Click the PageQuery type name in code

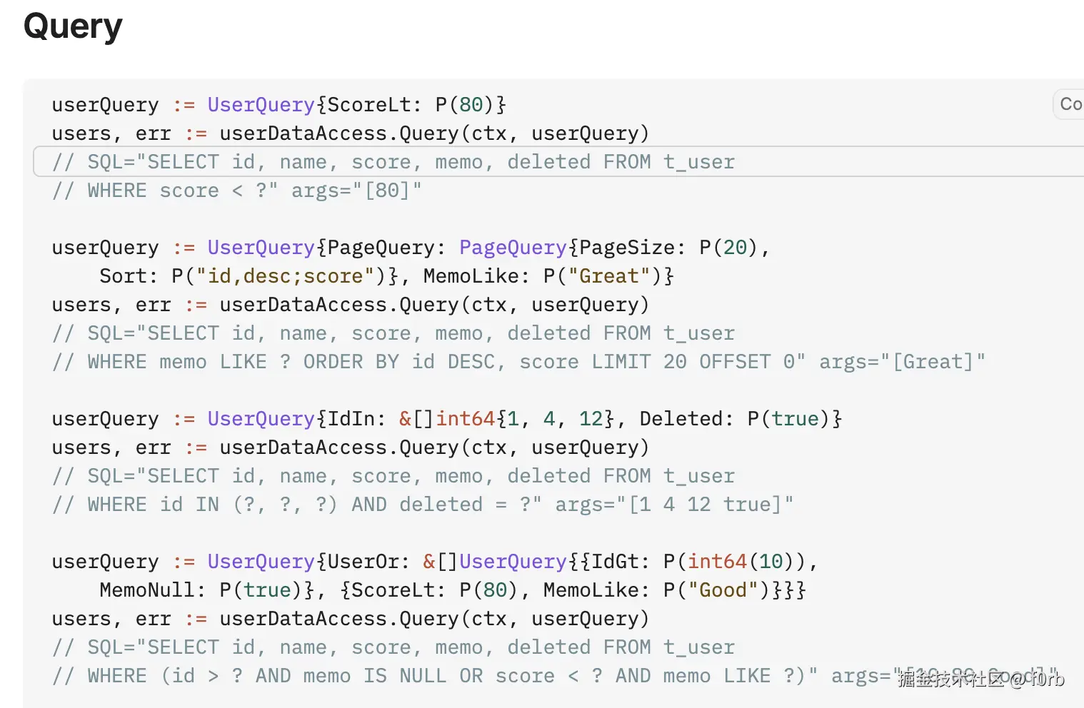point(512,248)
